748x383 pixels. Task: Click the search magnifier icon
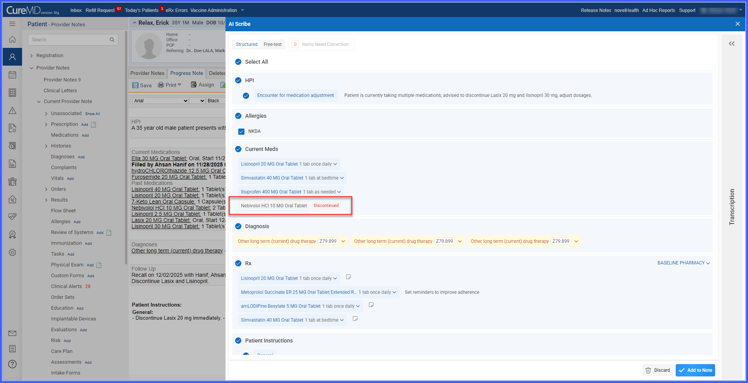pos(112,40)
